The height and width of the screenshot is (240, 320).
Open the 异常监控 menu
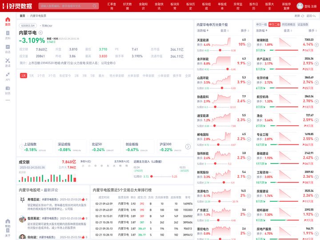[x=238, y=6]
